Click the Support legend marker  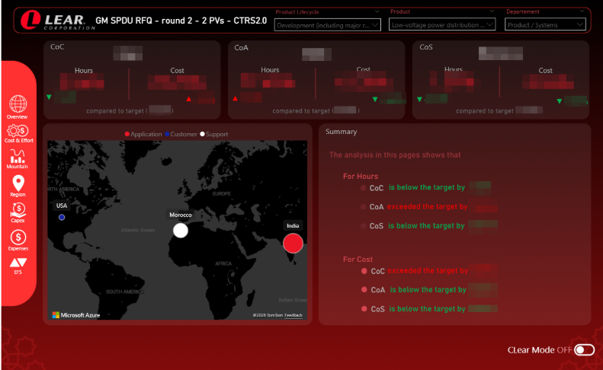pyautogui.click(x=202, y=134)
